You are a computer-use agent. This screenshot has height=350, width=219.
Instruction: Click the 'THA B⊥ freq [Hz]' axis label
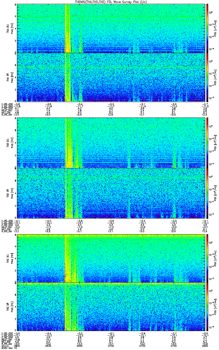tap(10, 28)
